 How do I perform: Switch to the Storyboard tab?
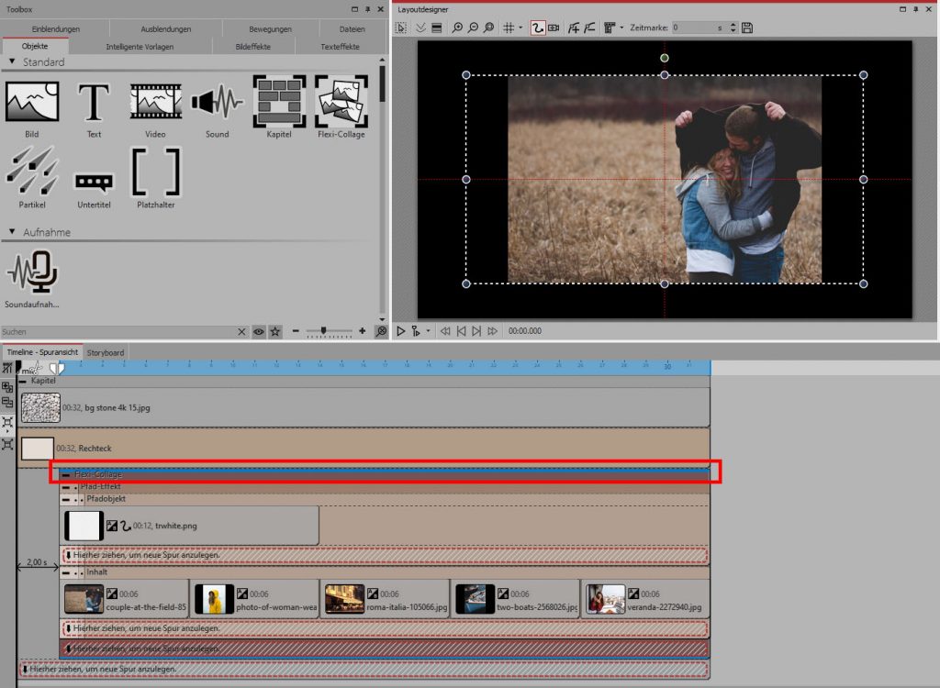(105, 352)
